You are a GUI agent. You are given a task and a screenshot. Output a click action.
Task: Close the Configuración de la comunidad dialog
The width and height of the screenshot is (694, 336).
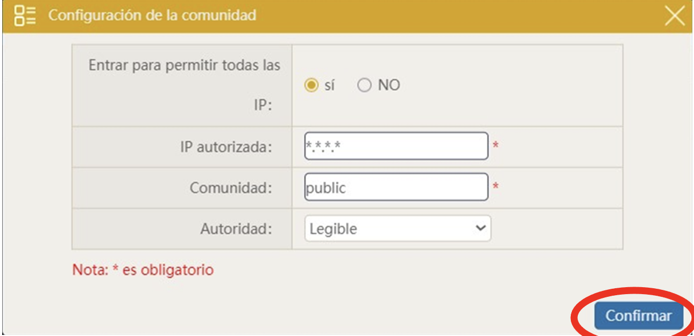pyautogui.click(x=674, y=16)
